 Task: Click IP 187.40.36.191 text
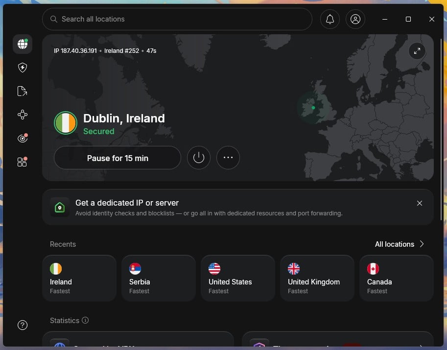click(75, 51)
